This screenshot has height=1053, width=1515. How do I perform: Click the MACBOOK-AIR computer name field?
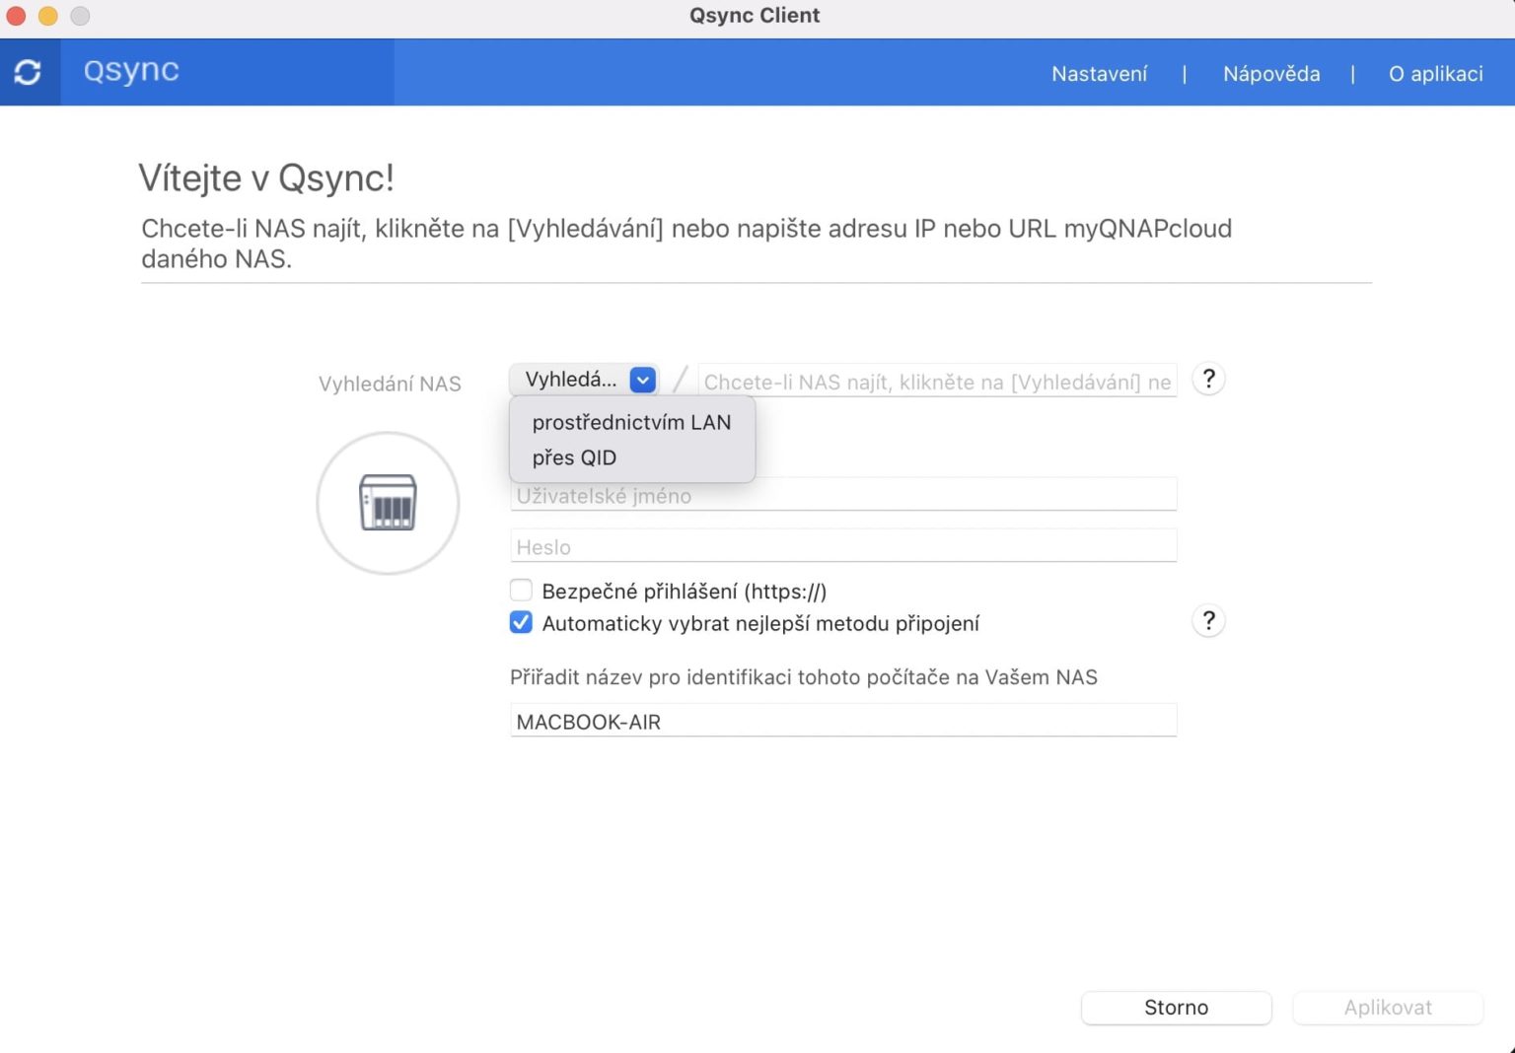coord(842,721)
